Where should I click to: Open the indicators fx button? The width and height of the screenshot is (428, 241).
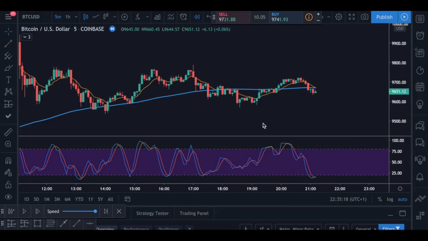138,17
